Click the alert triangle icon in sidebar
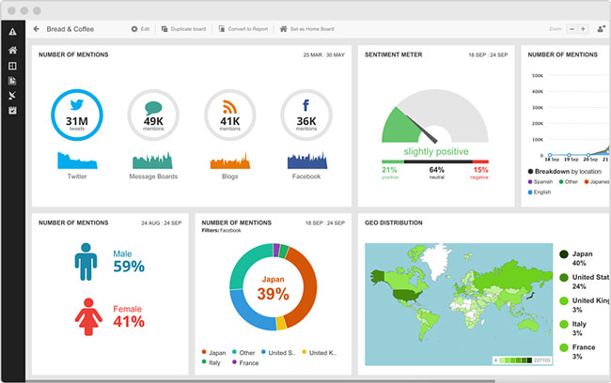Screen dimensions: 611x383 [12, 32]
